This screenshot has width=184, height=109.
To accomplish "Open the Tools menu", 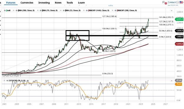I will [x=70, y=3].
